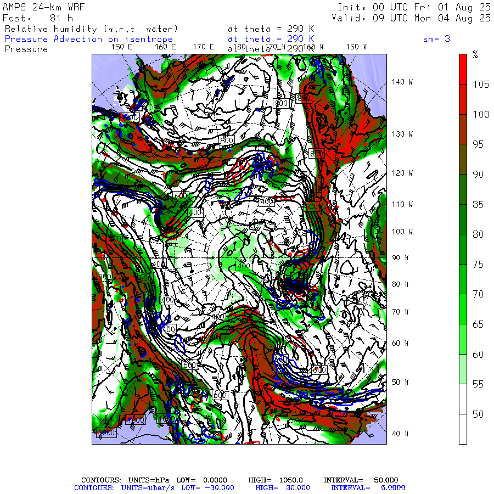
Task: Pick the bright red swatch above 105
Action: (x=463, y=69)
